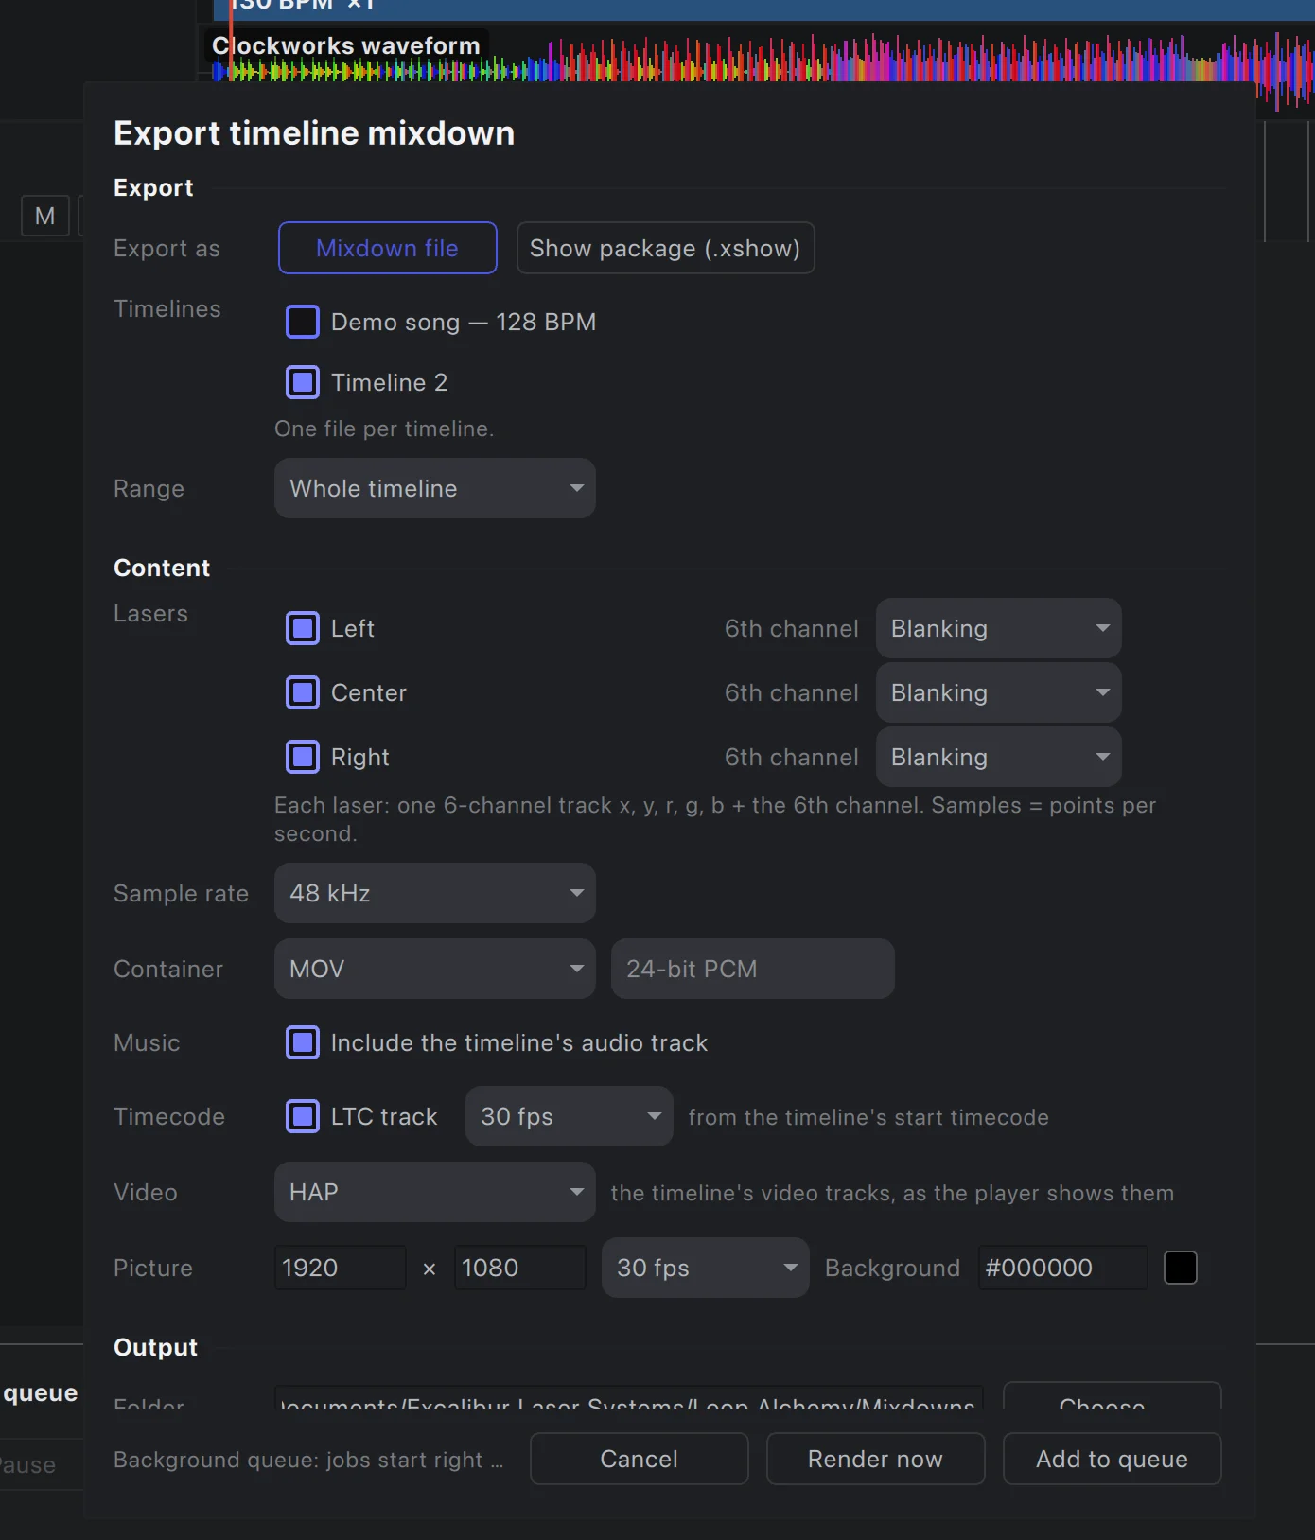Click the M mute button behind the dialog

[44, 216]
